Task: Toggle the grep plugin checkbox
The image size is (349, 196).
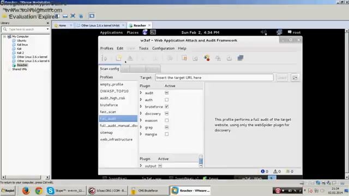Action: (167, 127)
